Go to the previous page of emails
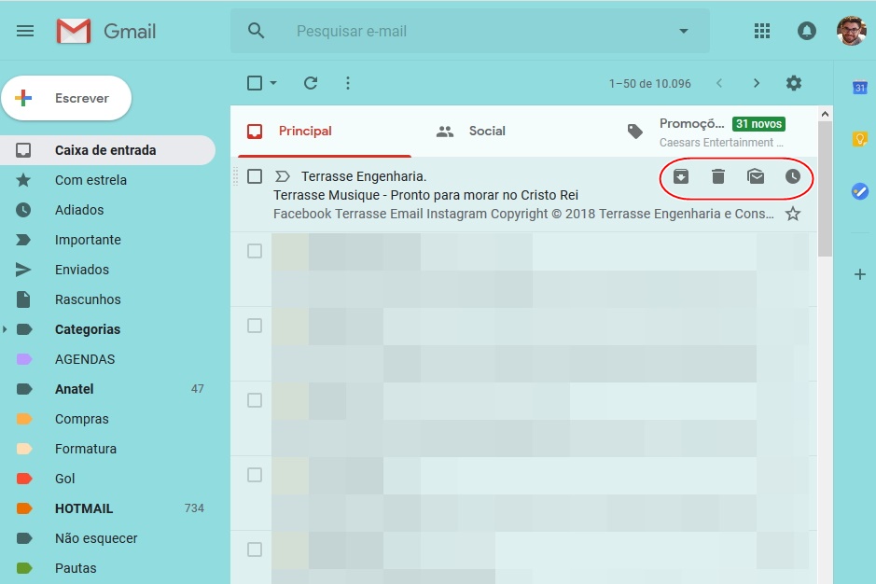876x584 pixels. 719,83
